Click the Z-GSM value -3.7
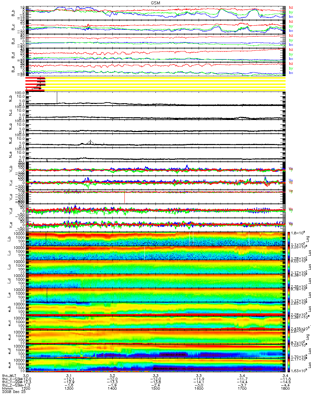The image size is (311, 401). [242, 385]
